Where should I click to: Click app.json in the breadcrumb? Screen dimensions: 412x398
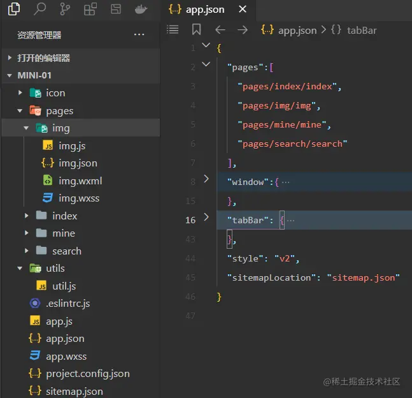[x=297, y=30]
